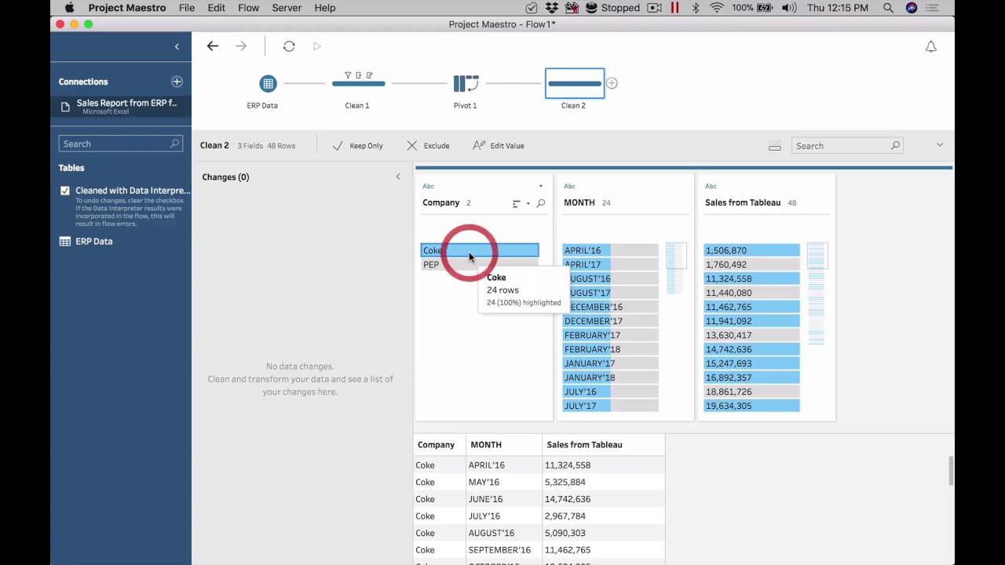
Task: Click the Company column header in grid
Action: pos(436,445)
